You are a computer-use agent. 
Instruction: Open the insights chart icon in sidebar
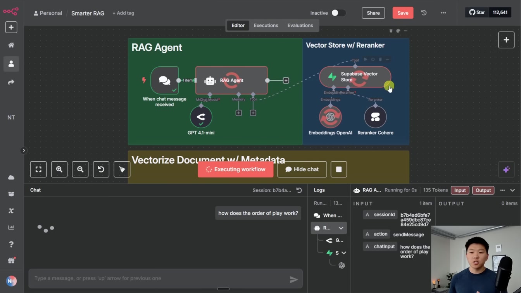[x=11, y=228]
